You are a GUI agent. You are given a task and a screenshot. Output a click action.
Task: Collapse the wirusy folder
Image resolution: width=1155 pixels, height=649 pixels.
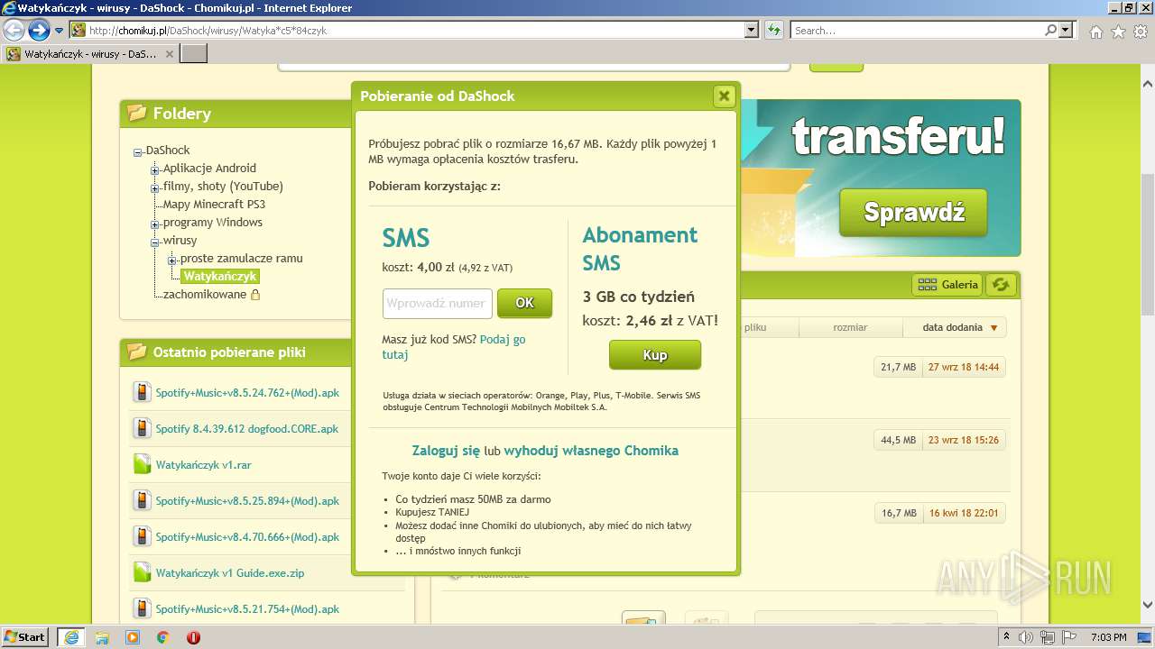click(155, 242)
